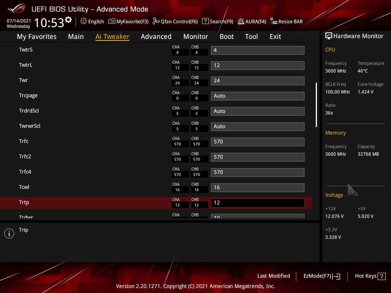Click the Search(F9) question mark icon
Screen dimensions: 391x293
(x=205, y=21)
